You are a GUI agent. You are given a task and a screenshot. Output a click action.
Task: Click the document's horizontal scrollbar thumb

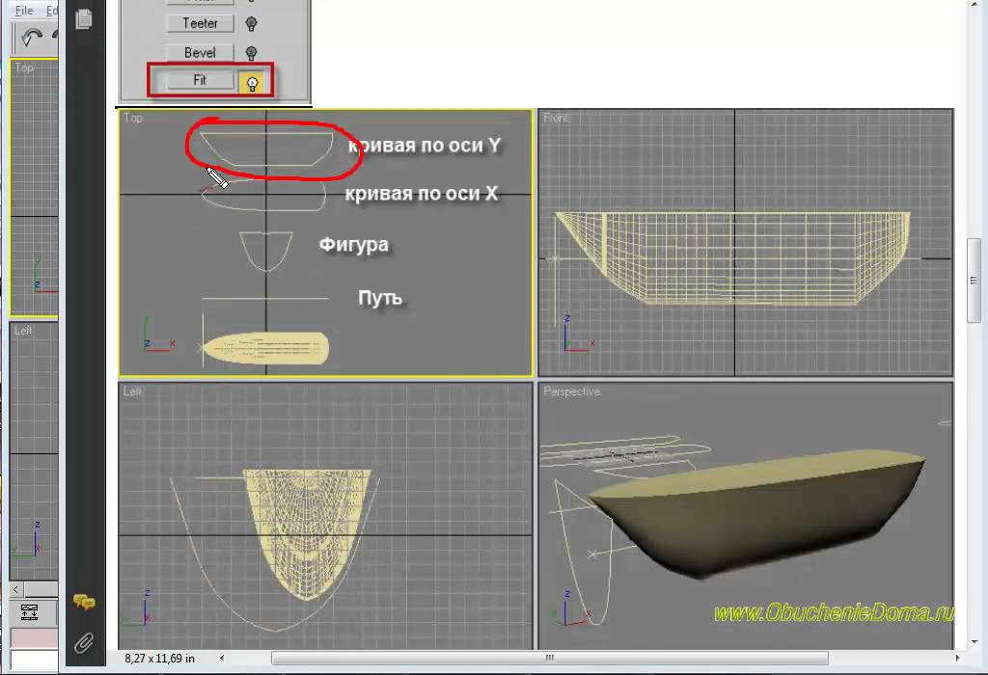coord(549,658)
